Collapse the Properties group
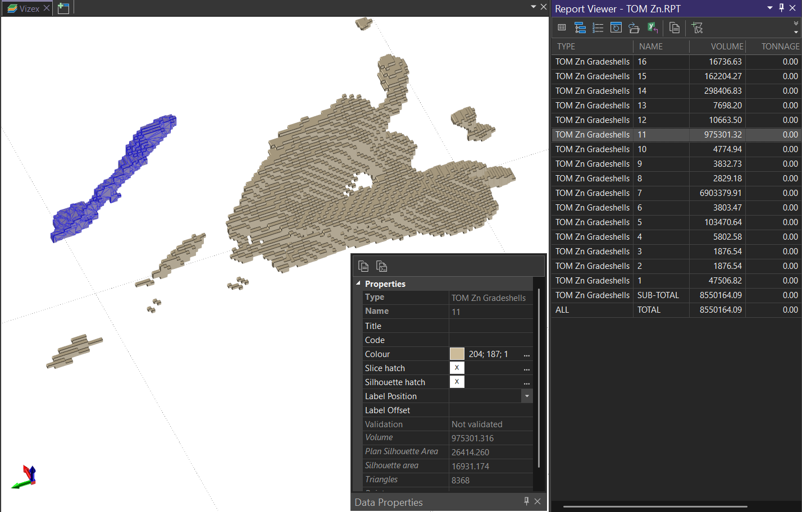Screen dimensions: 802x512 pyautogui.click(x=358, y=284)
